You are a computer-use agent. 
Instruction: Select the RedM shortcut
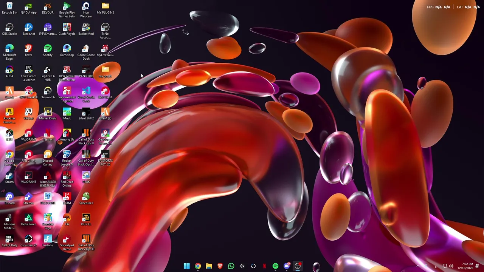[x=67, y=199]
